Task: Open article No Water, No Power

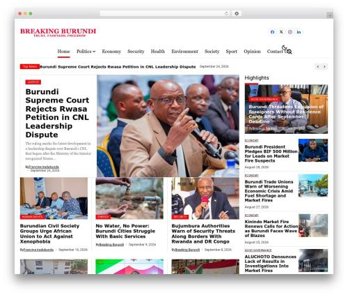Action: 125,231
